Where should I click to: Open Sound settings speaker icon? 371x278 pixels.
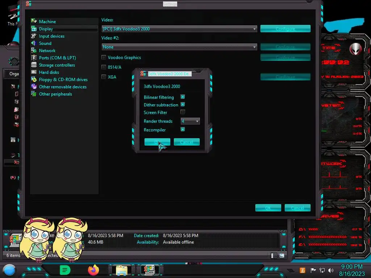34,43
